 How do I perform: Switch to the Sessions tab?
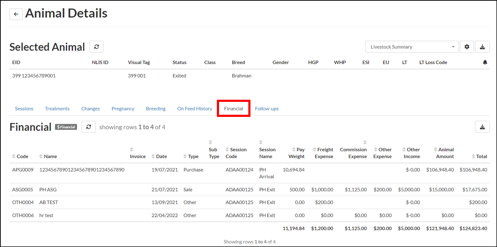24,109
